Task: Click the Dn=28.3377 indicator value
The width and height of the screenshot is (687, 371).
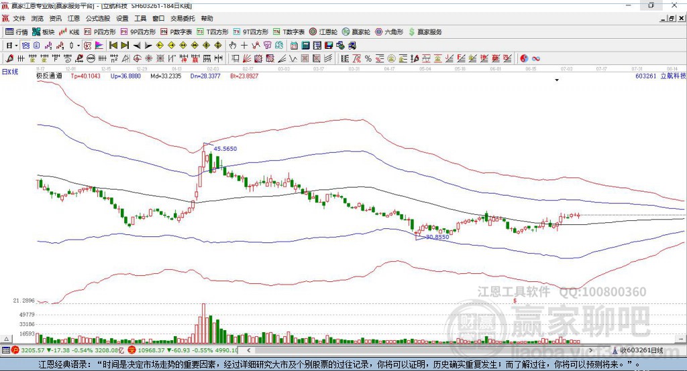Action: (x=205, y=76)
